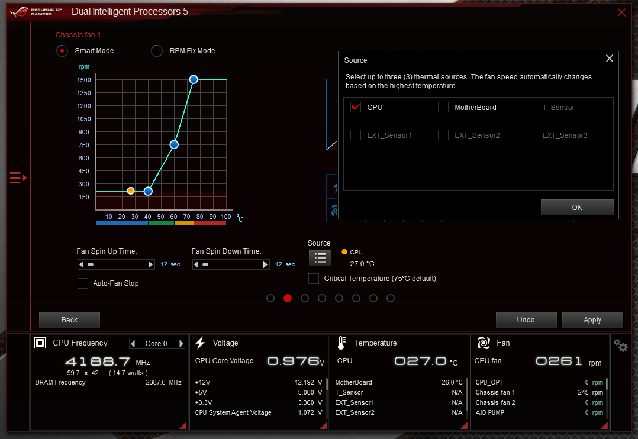
Task: Click the MotherBoard temperature row
Action: point(399,382)
